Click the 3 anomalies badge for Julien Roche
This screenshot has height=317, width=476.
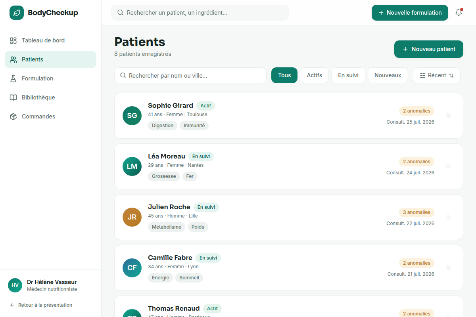(x=416, y=212)
